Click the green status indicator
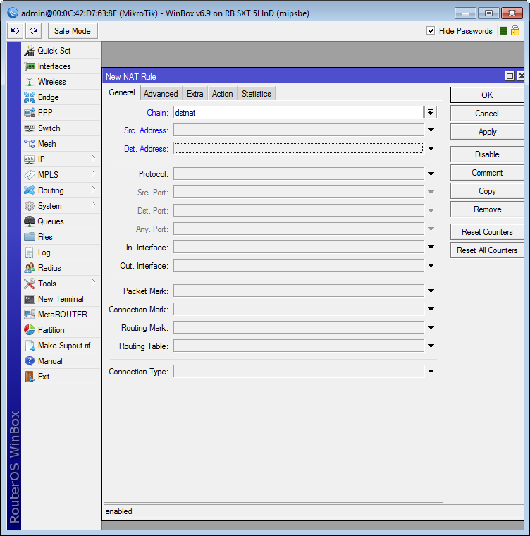The image size is (530, 536). [x=504, y=31]
